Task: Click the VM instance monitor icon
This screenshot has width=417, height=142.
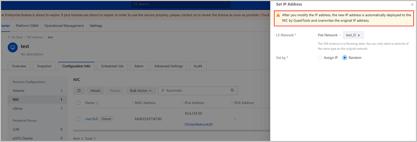Action: [13, 48]
